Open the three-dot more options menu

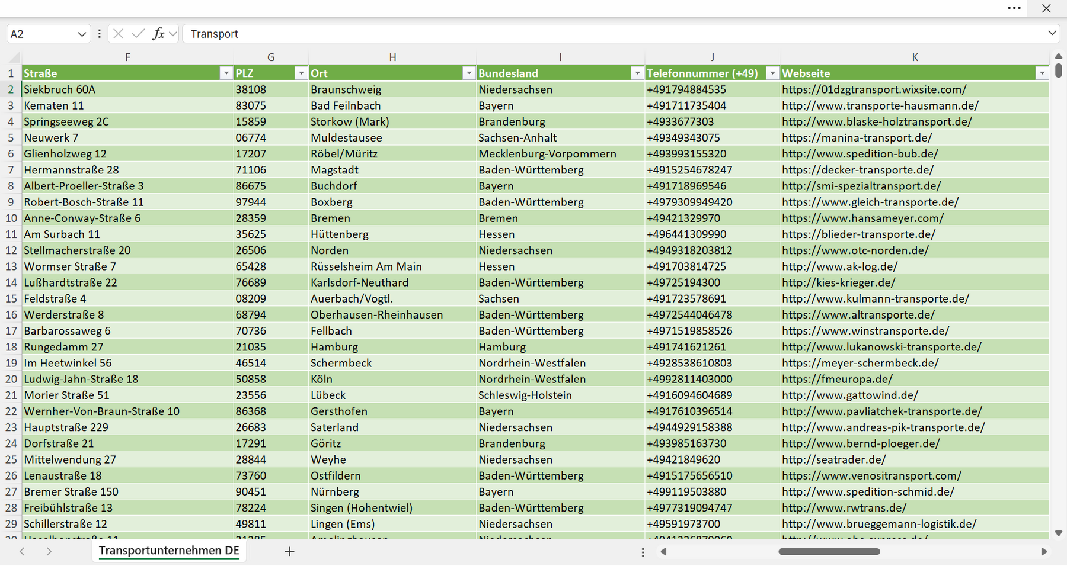(1014, 8)
